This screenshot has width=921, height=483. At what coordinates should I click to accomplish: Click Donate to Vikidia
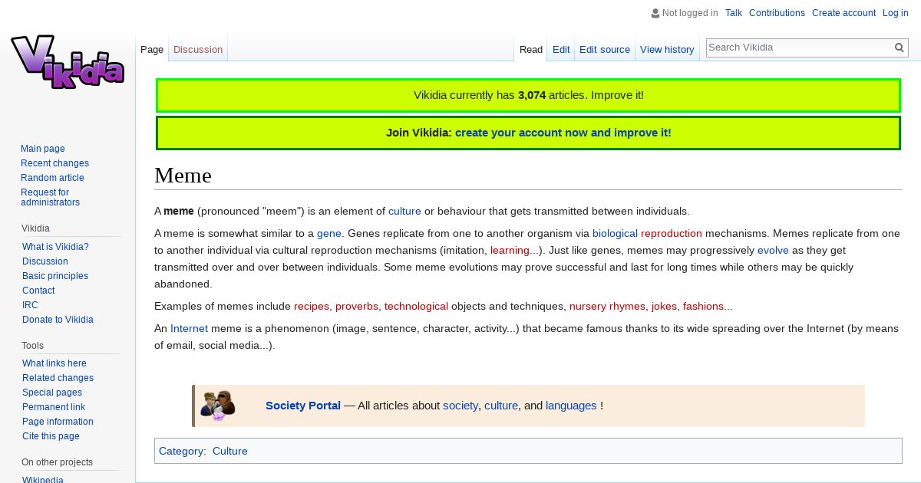[x=58, y=320]
